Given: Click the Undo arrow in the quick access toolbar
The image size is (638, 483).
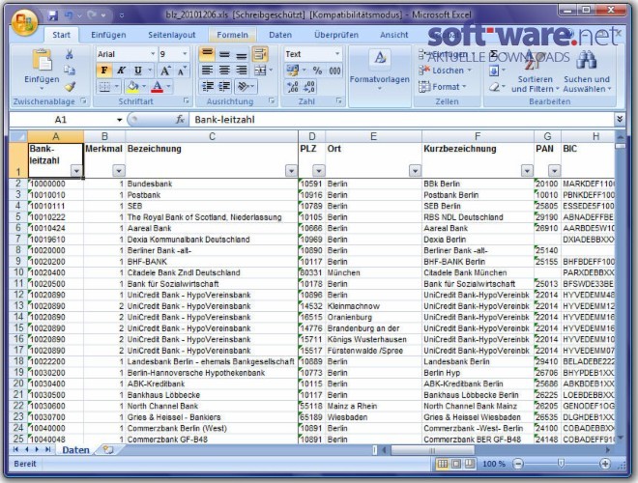Looking at the screenshot, I should (70, 15).
